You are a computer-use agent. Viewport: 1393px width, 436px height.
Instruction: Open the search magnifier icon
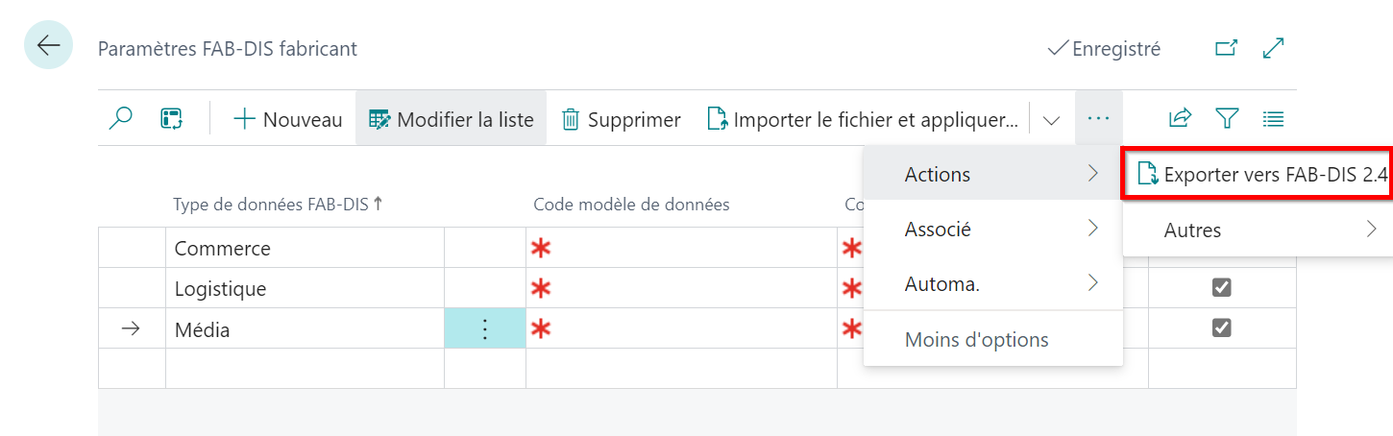coord(121,119)
